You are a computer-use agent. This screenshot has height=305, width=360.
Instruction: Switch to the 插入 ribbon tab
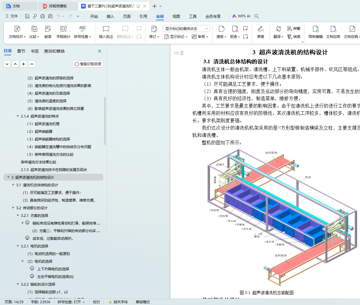110,16
